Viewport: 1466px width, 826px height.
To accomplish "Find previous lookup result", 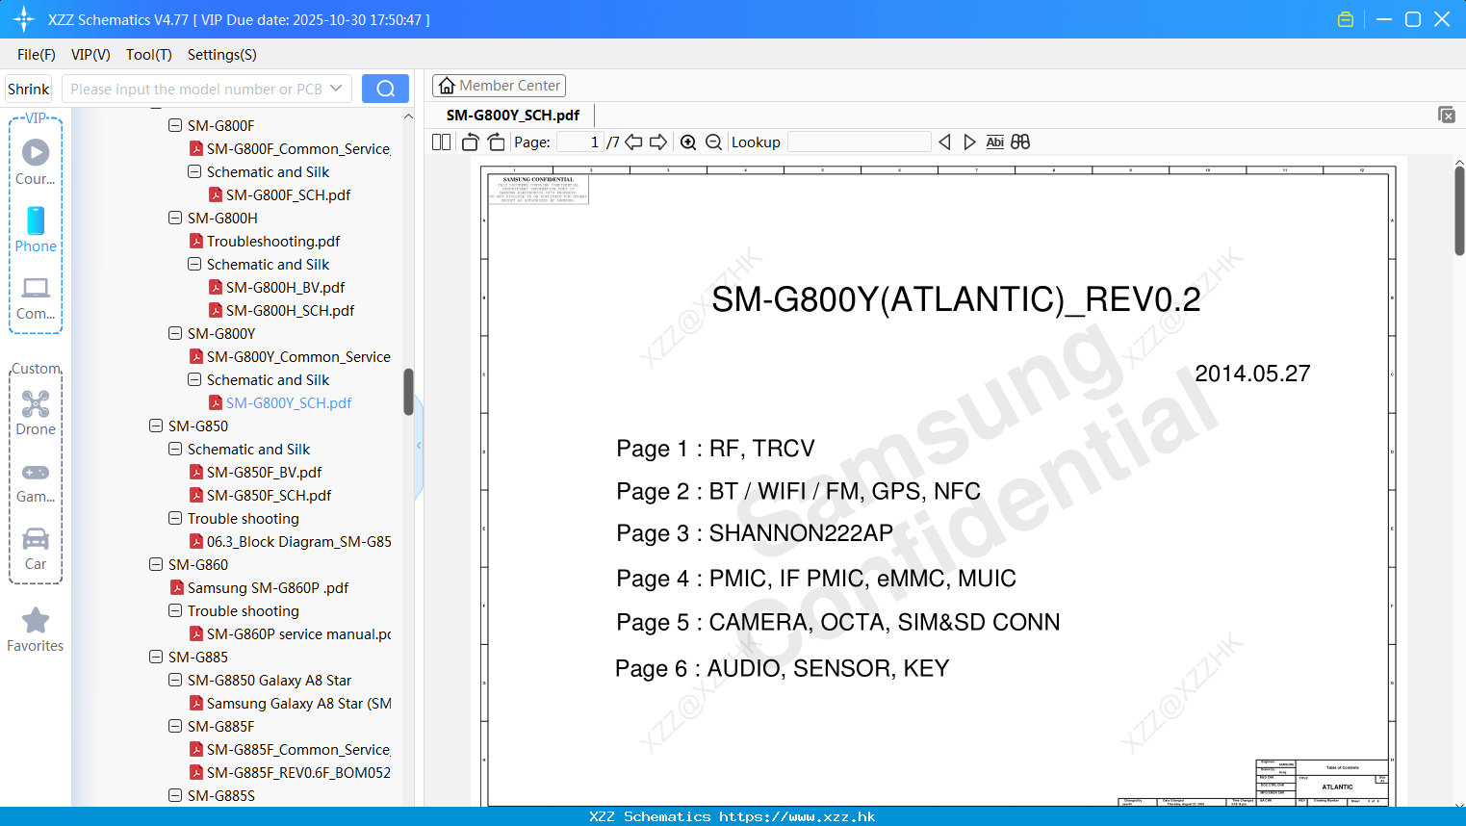I will coord(944,142).
